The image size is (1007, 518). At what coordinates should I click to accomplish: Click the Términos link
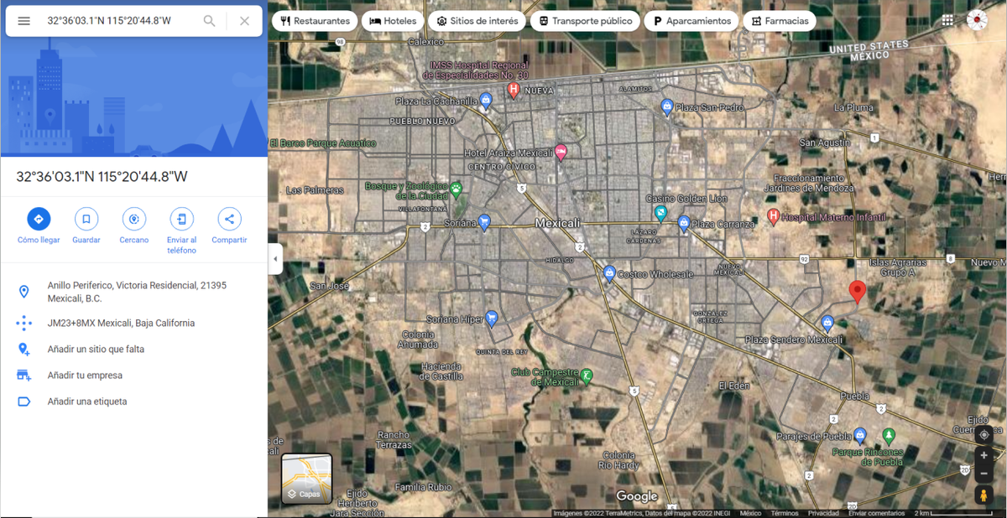pyautogui.click(x=785, y=513)
